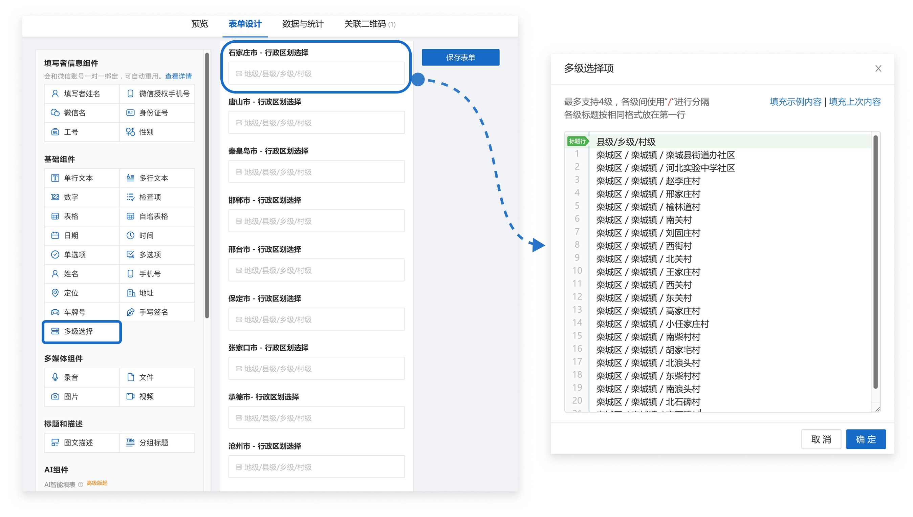
Task: Add the 手写签名 signature component
Action: pyautogui.click(x=153, y=312)
